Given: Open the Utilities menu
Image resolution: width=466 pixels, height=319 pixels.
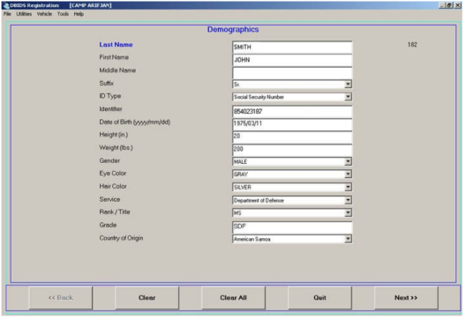Looking at the screenshot, I should (24, 14).
